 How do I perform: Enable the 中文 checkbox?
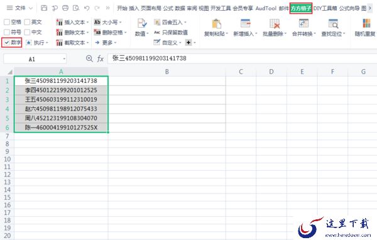(27, 32)
